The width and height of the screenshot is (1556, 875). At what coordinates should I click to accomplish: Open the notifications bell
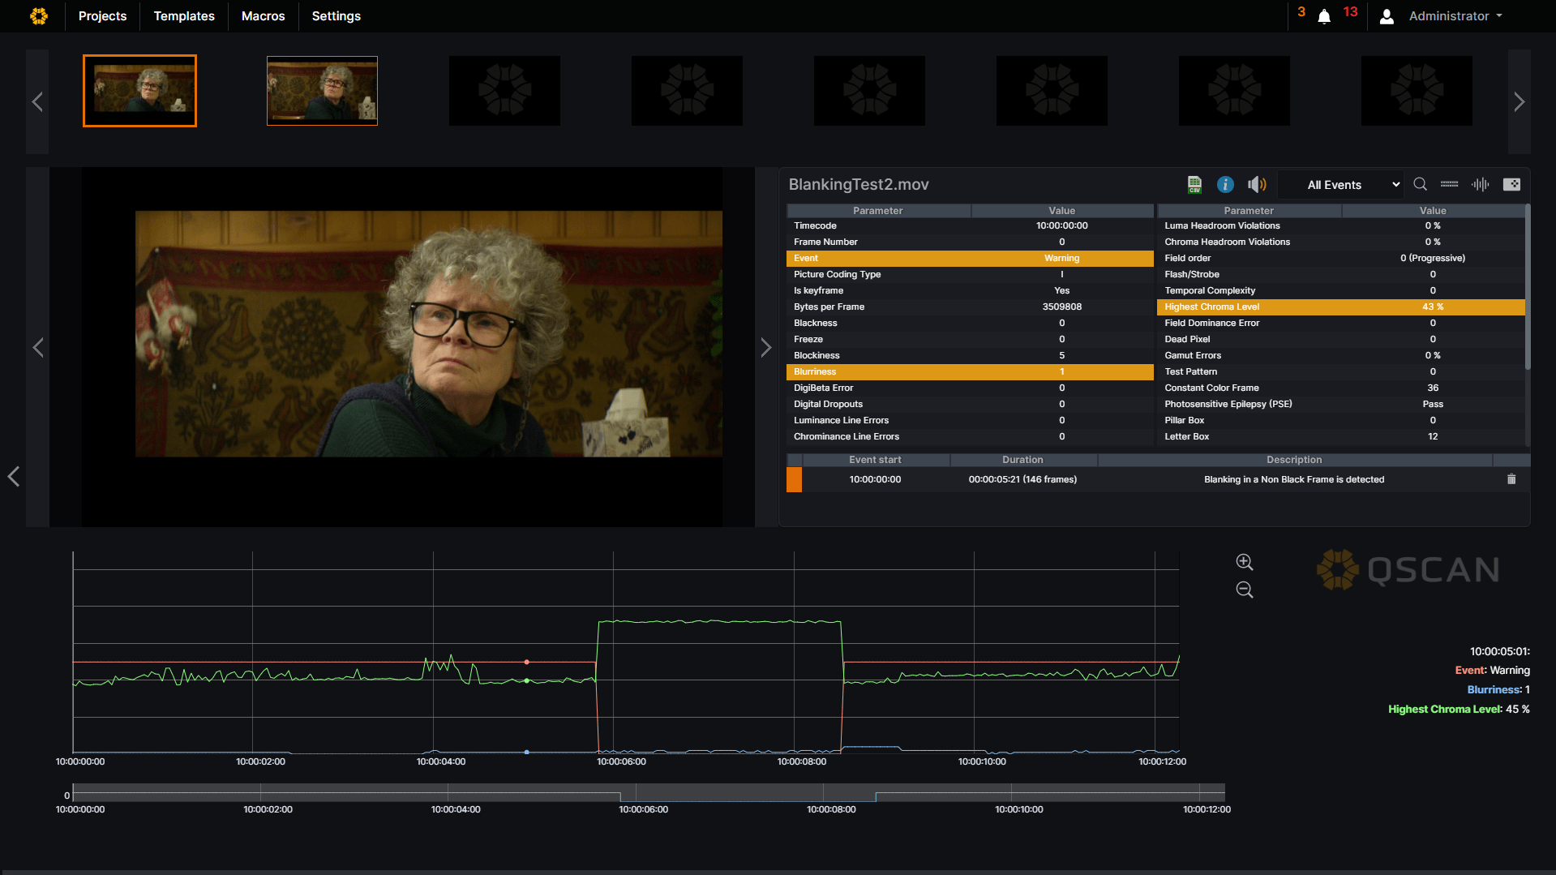point(1324,16)
